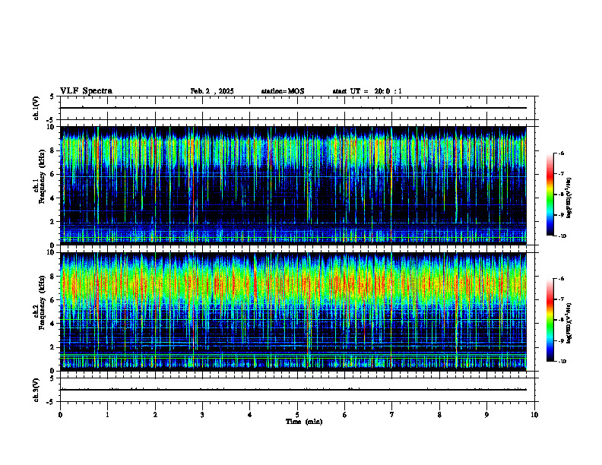Select the "start UT = 20:0:1" text
Image resolution: width=602 pixels, height=465 pixels.
tap(367, 91)
